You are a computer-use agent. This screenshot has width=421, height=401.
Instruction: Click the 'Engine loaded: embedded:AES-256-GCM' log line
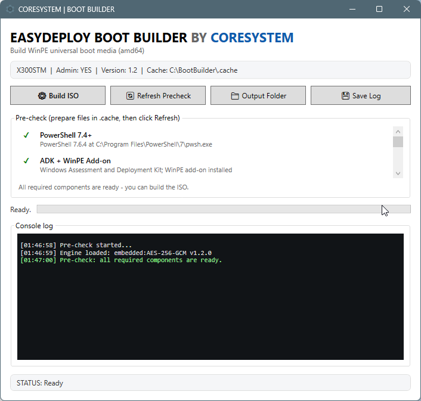(x=116, y=253)
